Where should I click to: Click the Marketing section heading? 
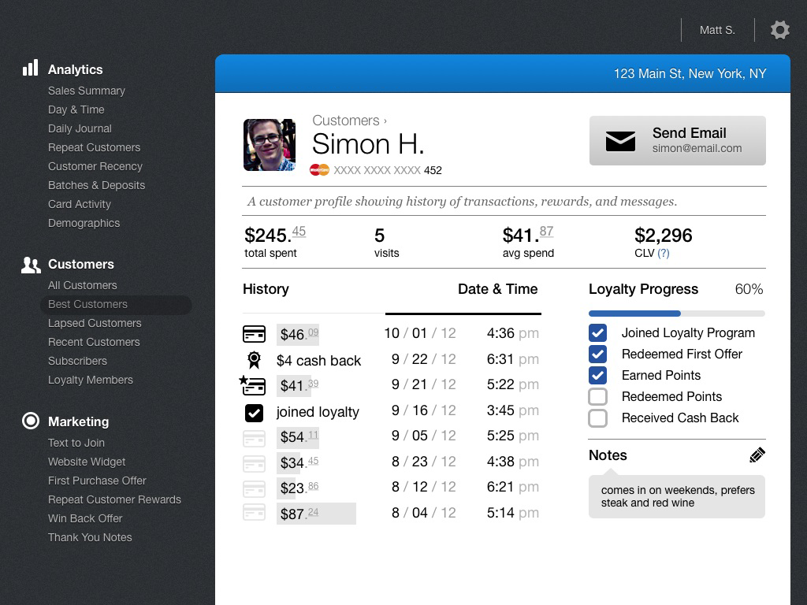coord(78,422)
